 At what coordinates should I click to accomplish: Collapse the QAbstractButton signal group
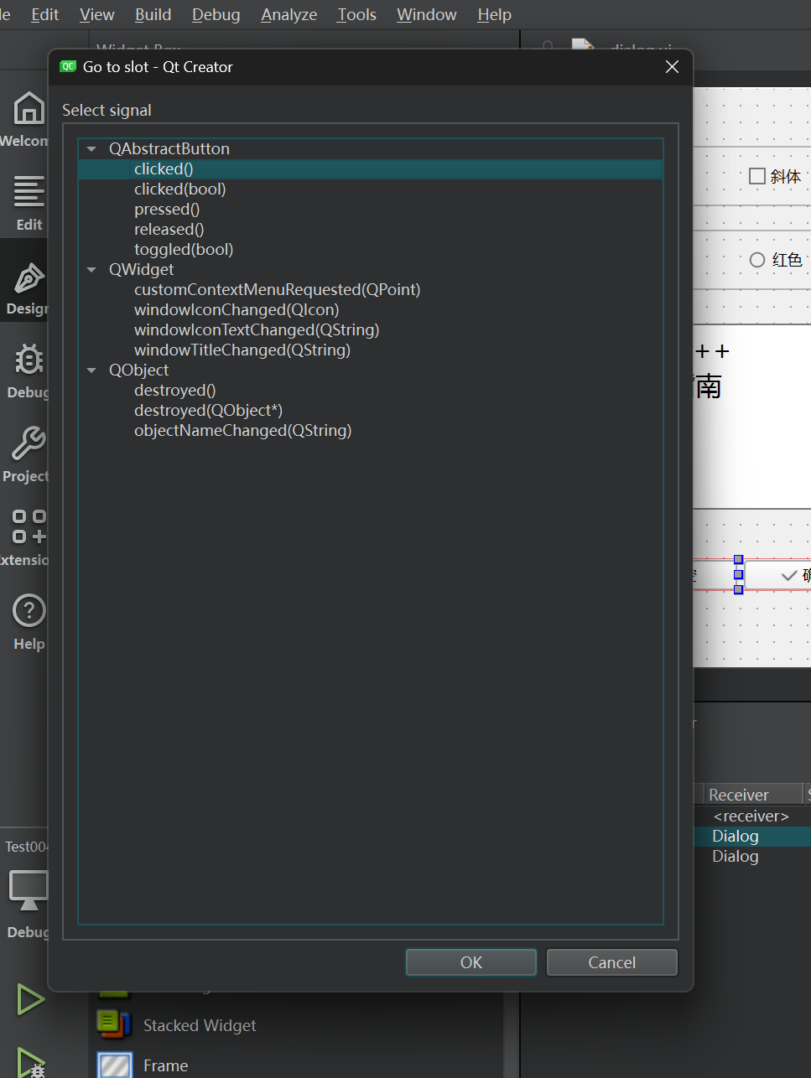point(91,149)
